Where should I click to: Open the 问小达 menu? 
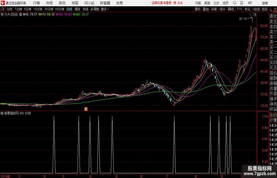[x=89, y=3]
